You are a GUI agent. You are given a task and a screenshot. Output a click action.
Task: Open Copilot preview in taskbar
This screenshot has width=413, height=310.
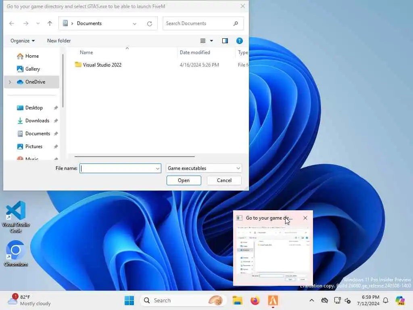click(400, 300)
